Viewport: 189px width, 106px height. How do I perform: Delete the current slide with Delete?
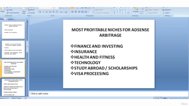[x=31, y=13]
